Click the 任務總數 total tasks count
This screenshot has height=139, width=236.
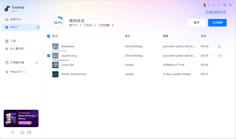106,25
